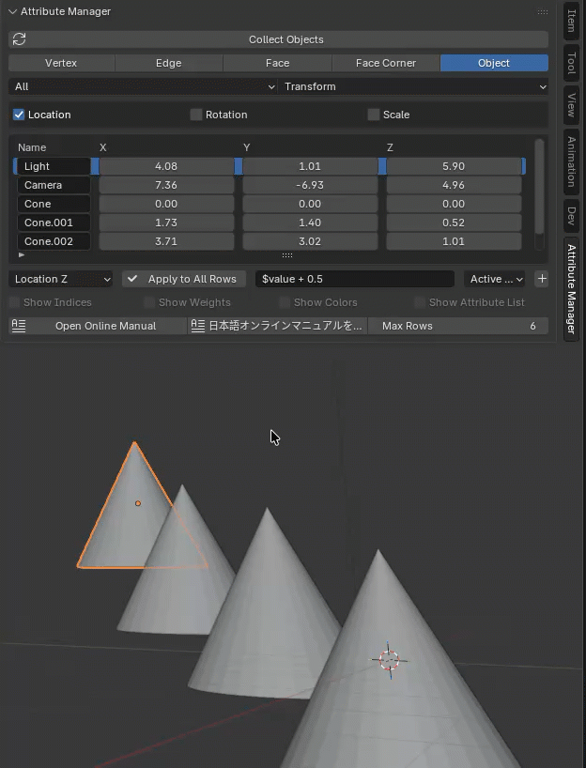Image resolution: width=586 pixels, height=768 pixels.
Task: Click the plus icon next to Active dropdown
Action: pyautogui.click(x=542, y=279)
